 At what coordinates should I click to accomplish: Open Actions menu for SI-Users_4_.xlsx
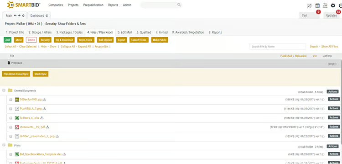334,118
